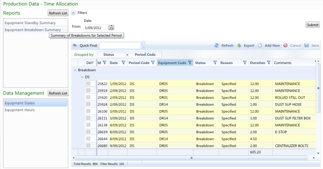Click the Filter Results: 102 status text
This screenshot has width=323, height=169.
pyautogui.click(x=112, y=164)
